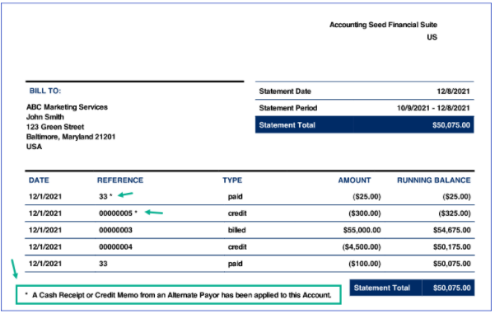The image size is (495, 314).
Task: Click the TYPE column header
Action: coord(232,180)
